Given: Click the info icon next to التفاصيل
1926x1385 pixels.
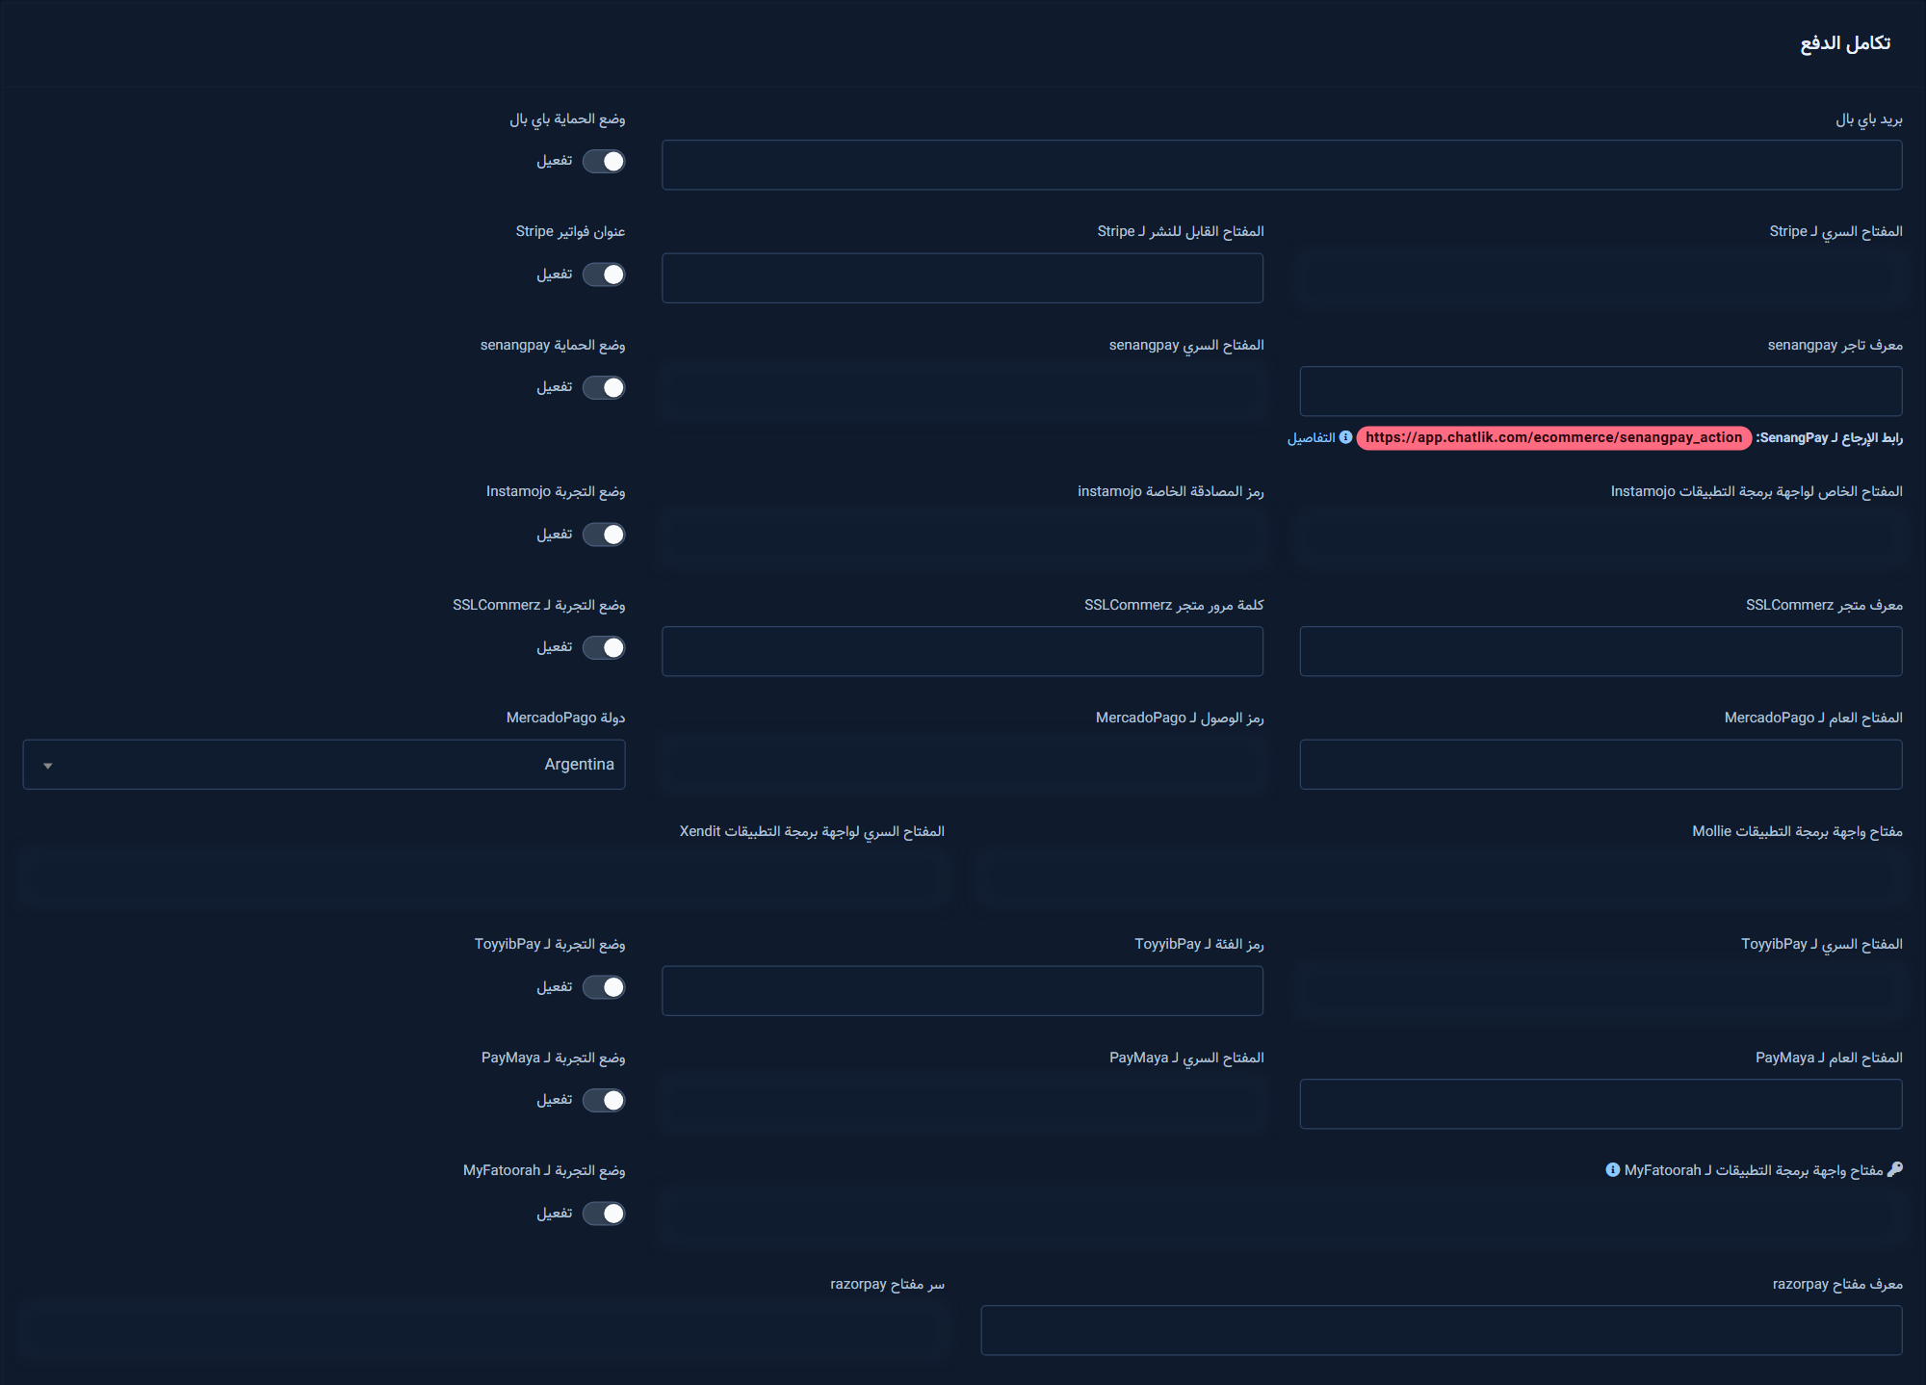Looking at the screenshot, I should 1345,437.
